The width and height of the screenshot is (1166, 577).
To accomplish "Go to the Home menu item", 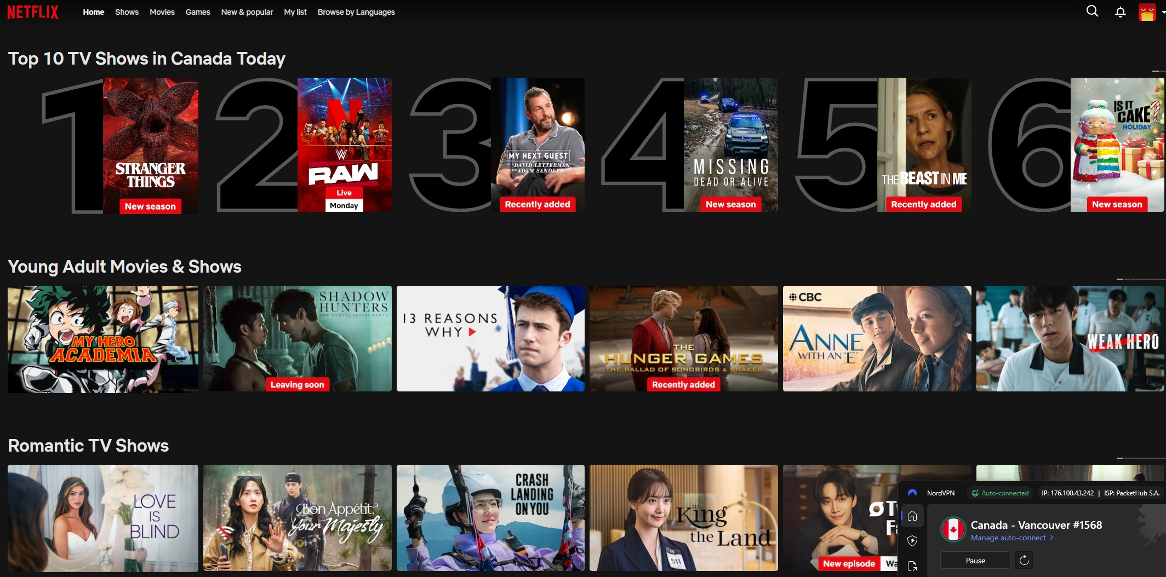I will coord(93,12).
